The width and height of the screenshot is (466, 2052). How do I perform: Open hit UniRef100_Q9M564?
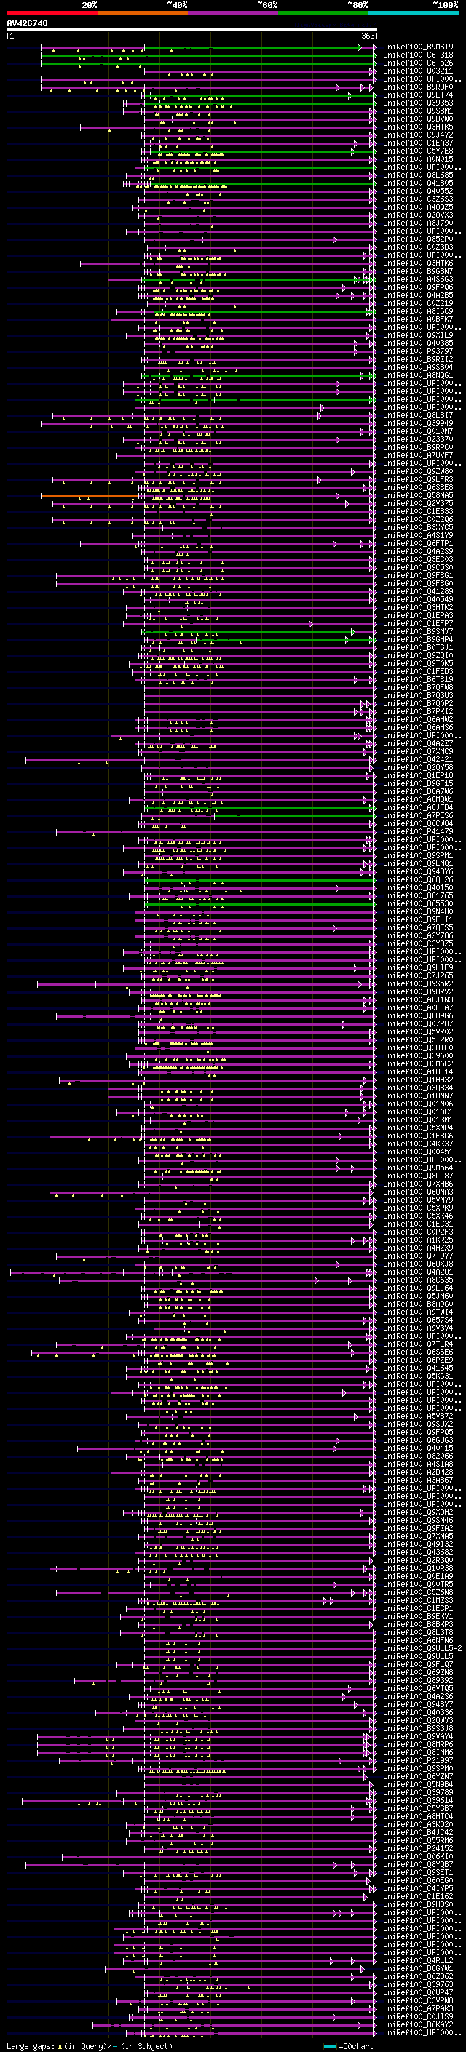point(418,1168)
